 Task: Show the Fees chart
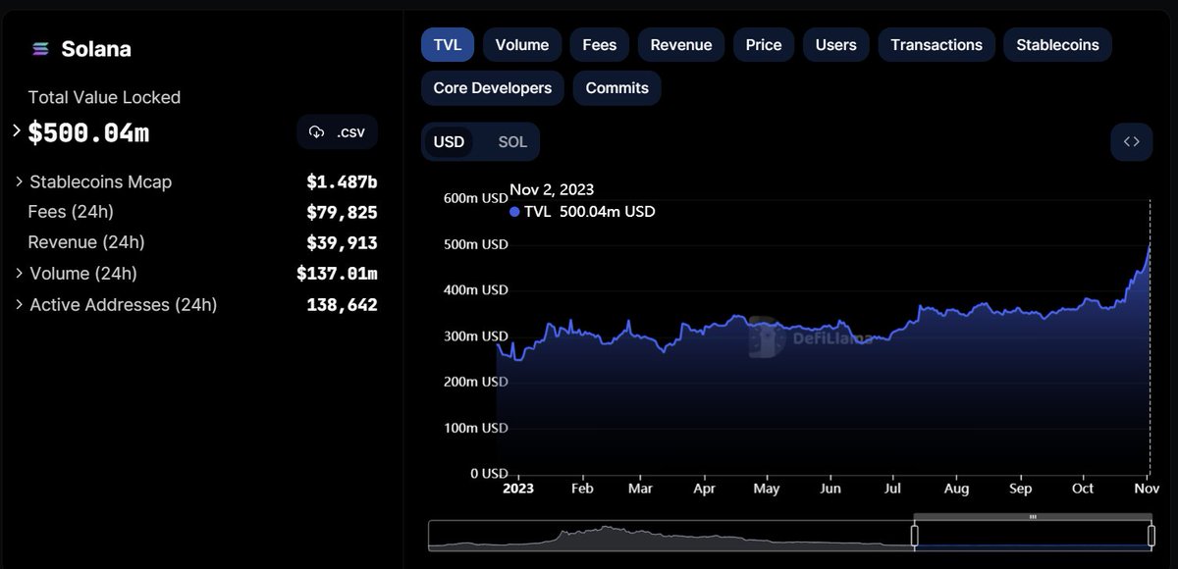tap(600, 45)
